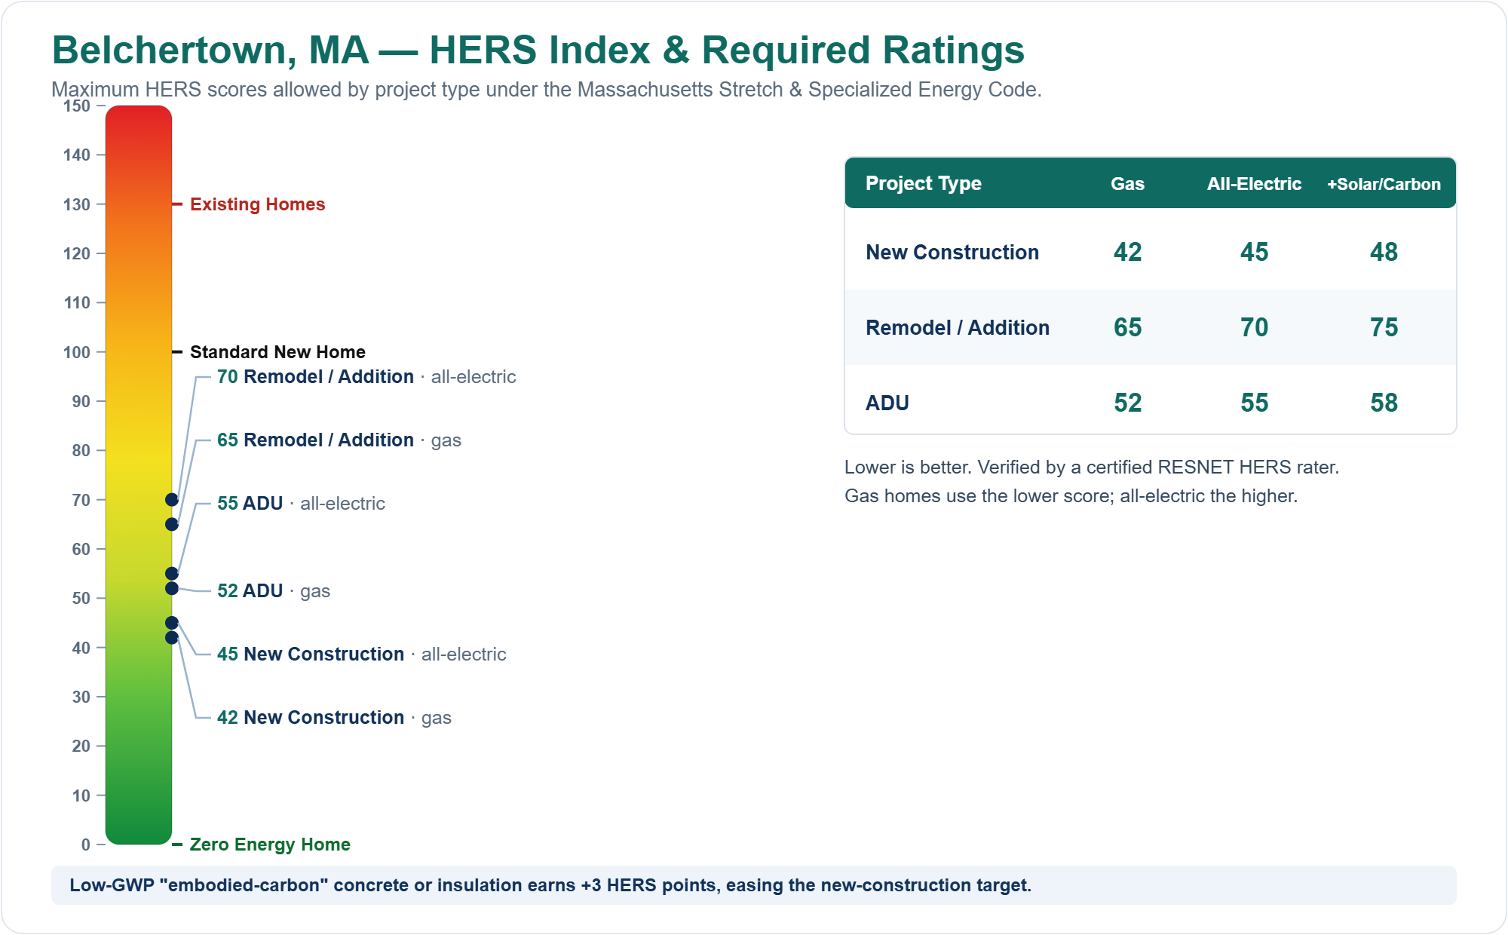This screenshot has height=935, width=1508.
Task: Click the marker dot at score 52
Action: pyautogui.click(x=172, y=589)
